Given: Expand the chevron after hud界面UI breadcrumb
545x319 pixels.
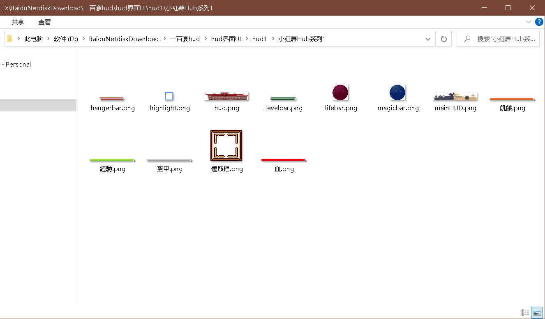Looking at the screenshot, I should coord(247,39).
